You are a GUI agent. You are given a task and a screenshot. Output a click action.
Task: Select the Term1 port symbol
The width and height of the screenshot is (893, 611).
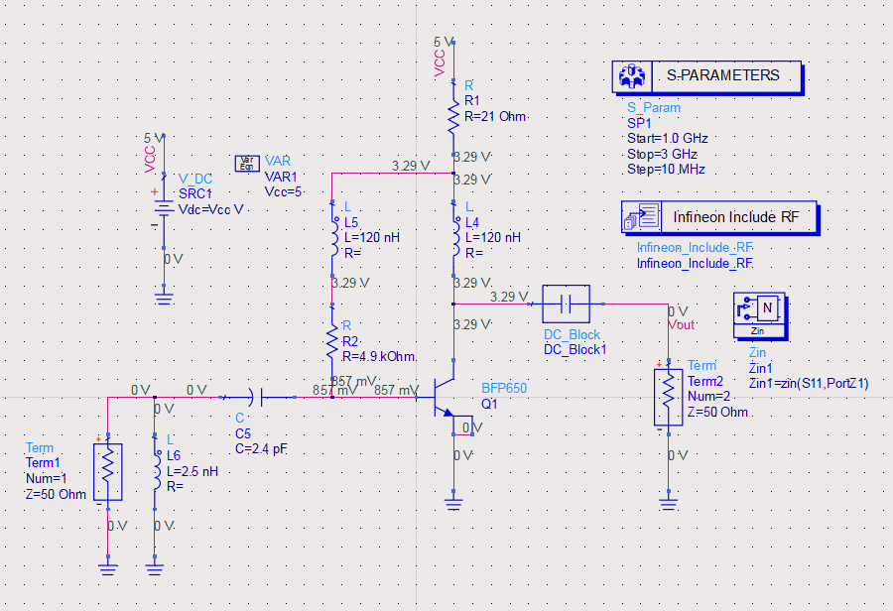point(107,471)
